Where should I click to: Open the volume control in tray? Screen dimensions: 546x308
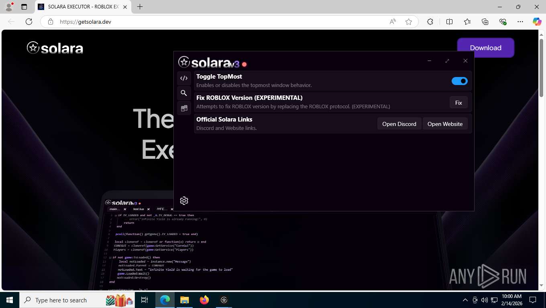[x=485, y=300]
